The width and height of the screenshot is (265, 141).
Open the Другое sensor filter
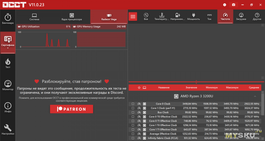point(257,17)
